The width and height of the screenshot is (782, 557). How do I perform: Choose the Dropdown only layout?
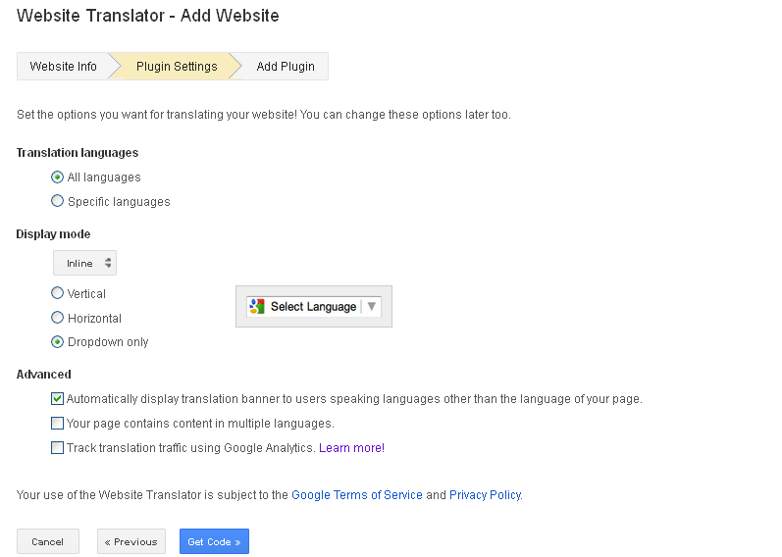click(x=58, y=342)
